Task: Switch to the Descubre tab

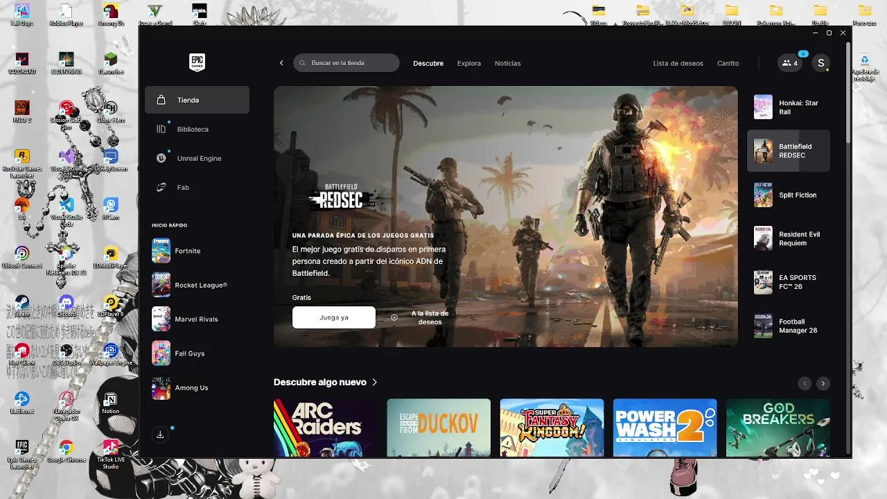Action: click(x=428, y=63)
